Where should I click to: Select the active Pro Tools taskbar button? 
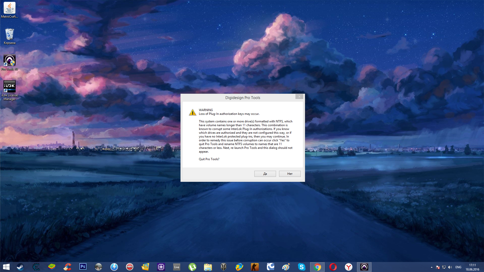(x=364, y=267)
